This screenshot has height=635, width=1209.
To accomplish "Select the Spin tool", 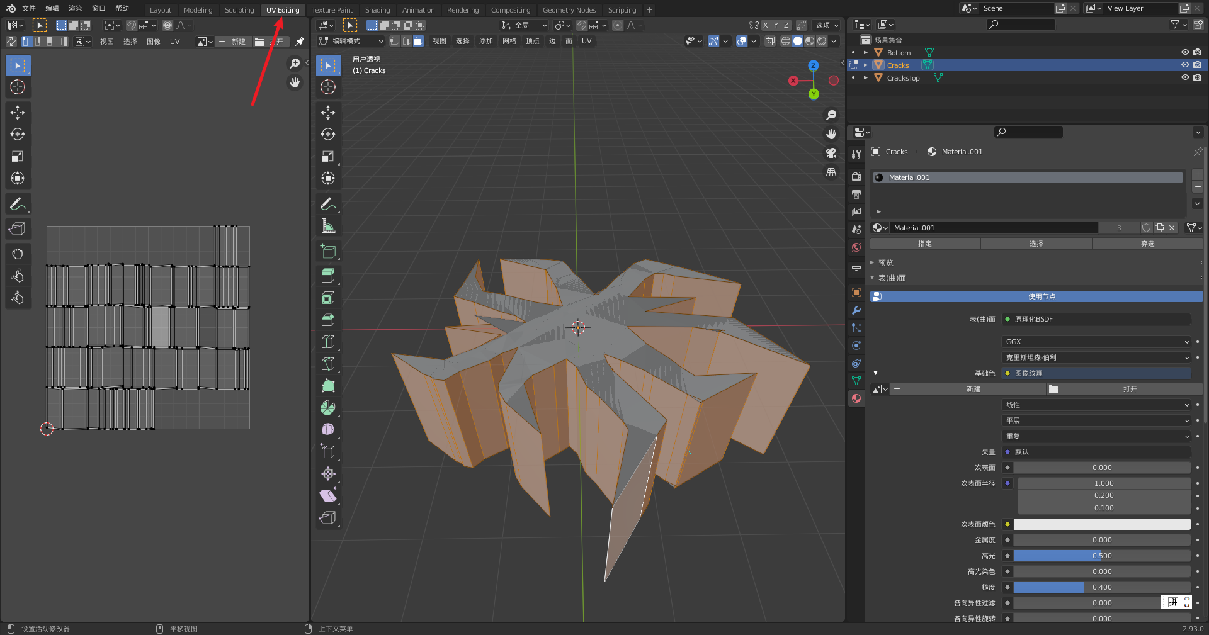I will [328, 408].
